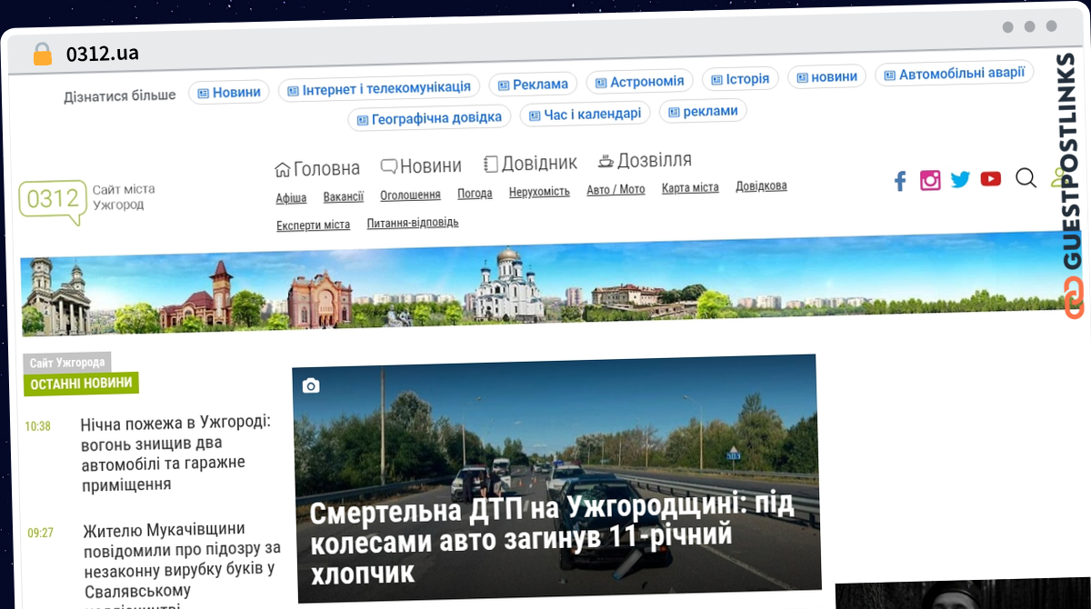Open the Питання-відповідь link

(x=413, y=222)
